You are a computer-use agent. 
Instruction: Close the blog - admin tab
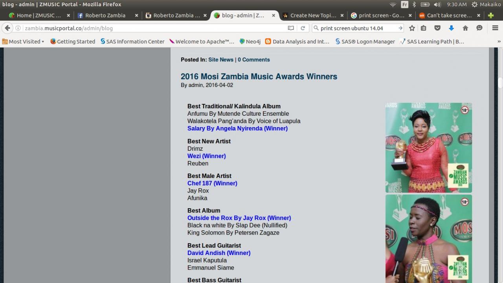coord(274,15)
